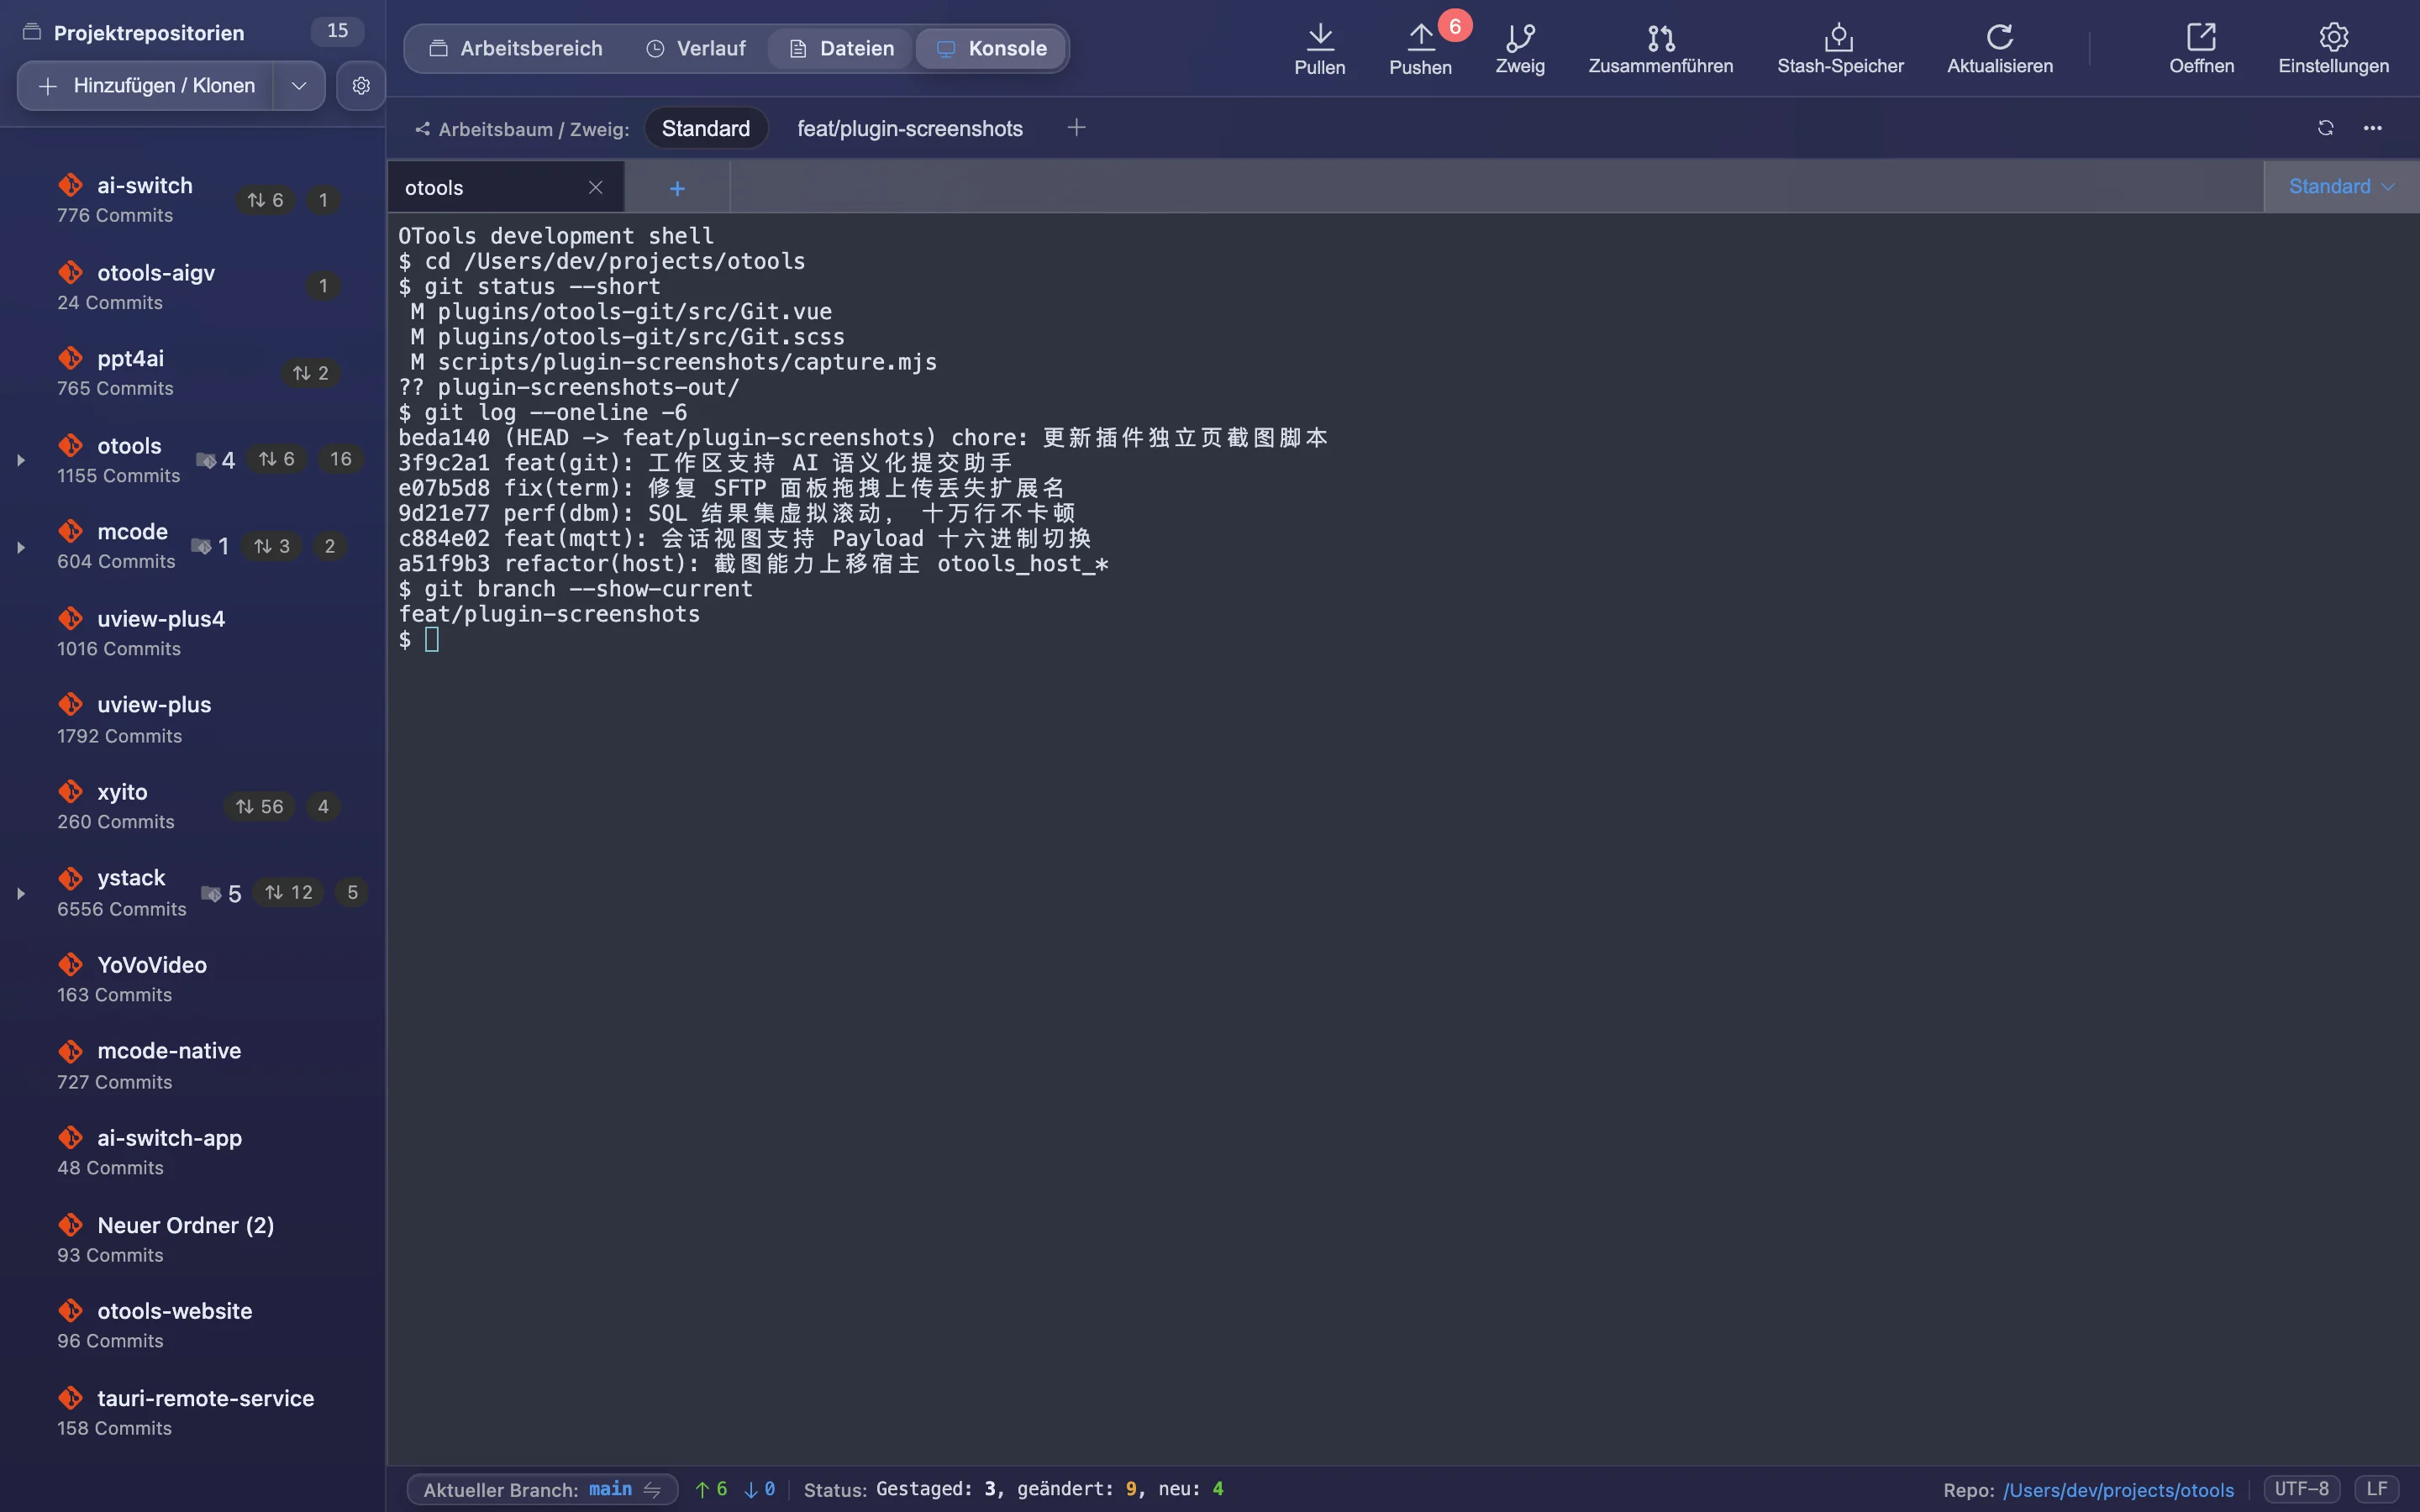Click the Pullen download icon
2420x1512 pixels.
click(1319, 37)
